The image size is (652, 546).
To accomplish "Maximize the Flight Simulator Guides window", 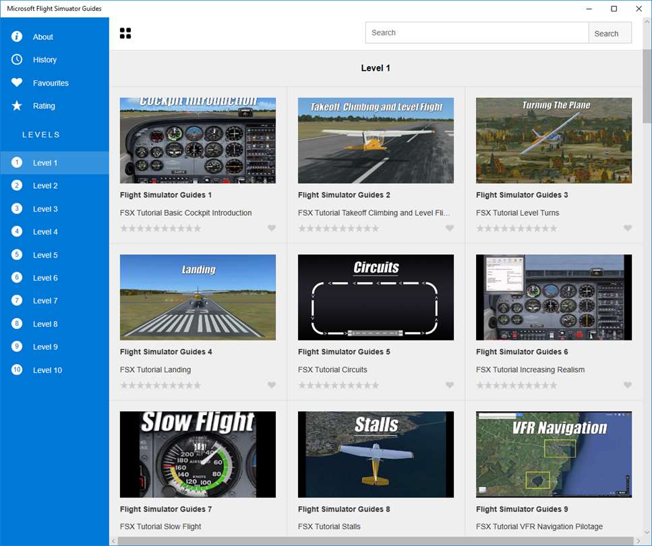I will click(614, 9).
